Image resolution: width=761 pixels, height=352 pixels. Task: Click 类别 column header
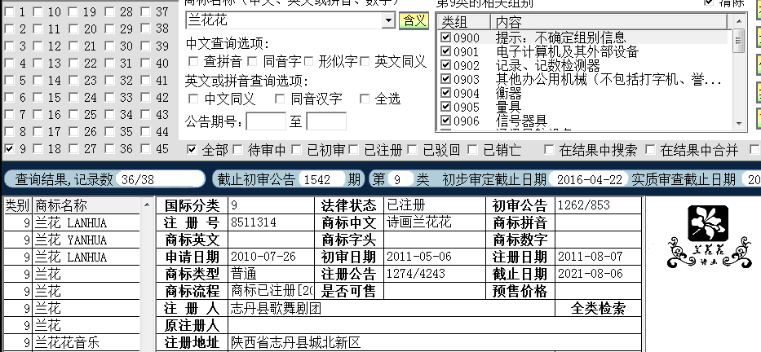tap(18, 205)
